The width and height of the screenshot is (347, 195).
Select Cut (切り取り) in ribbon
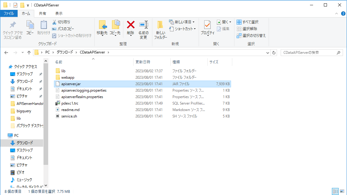click(x=61, y=22)
